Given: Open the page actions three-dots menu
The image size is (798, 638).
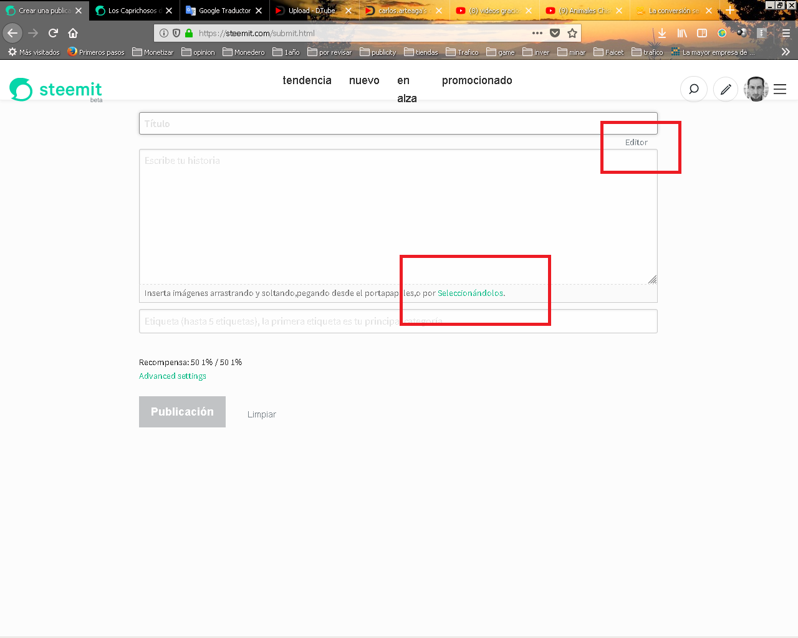Looking at the screenshot, I should pos(537,33).
